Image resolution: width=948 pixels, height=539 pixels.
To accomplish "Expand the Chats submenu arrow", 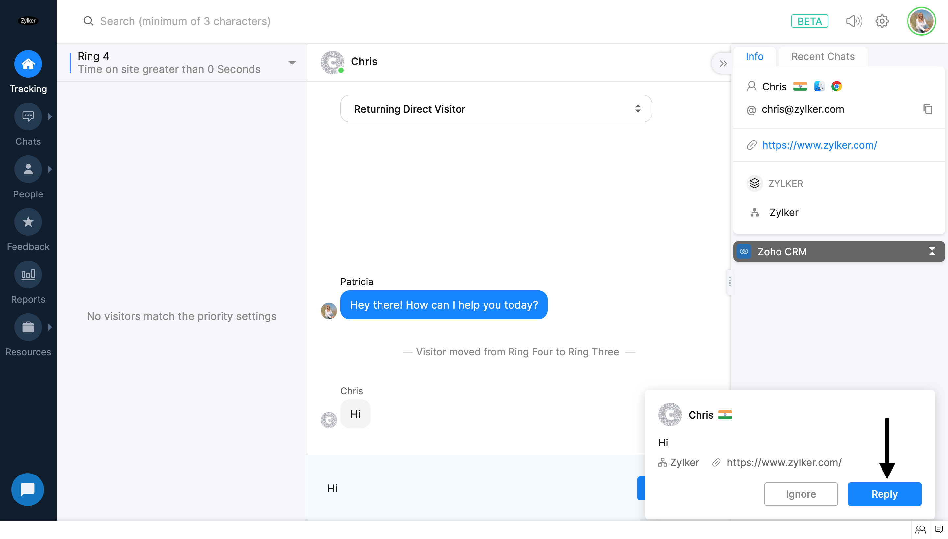I will [50, 116].
